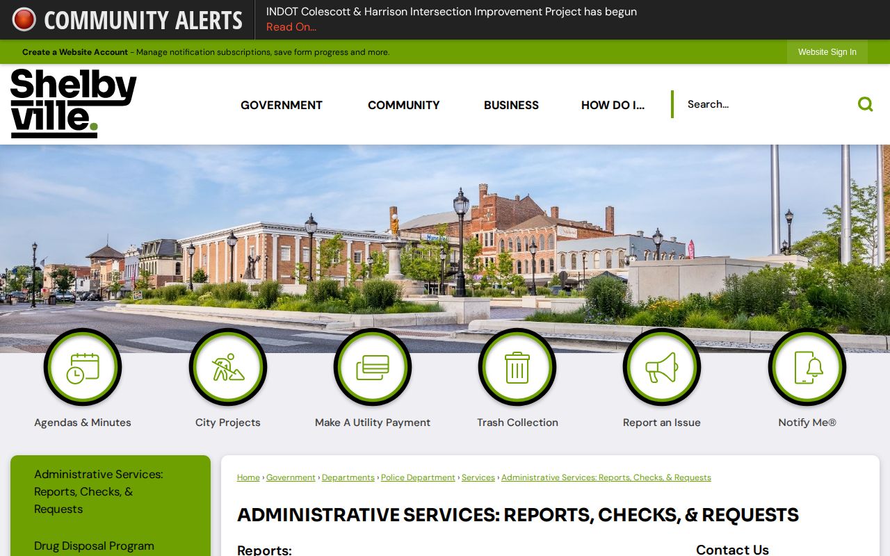Click the Website Sign In button

pos(827,52)
